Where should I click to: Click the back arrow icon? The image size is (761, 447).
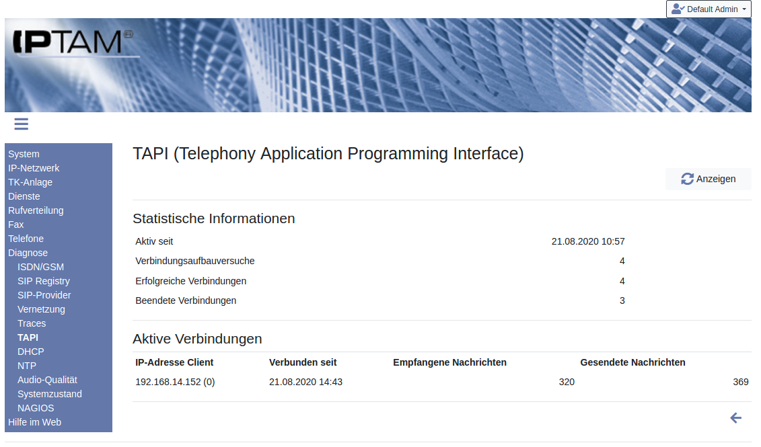(x=735, y=418)
